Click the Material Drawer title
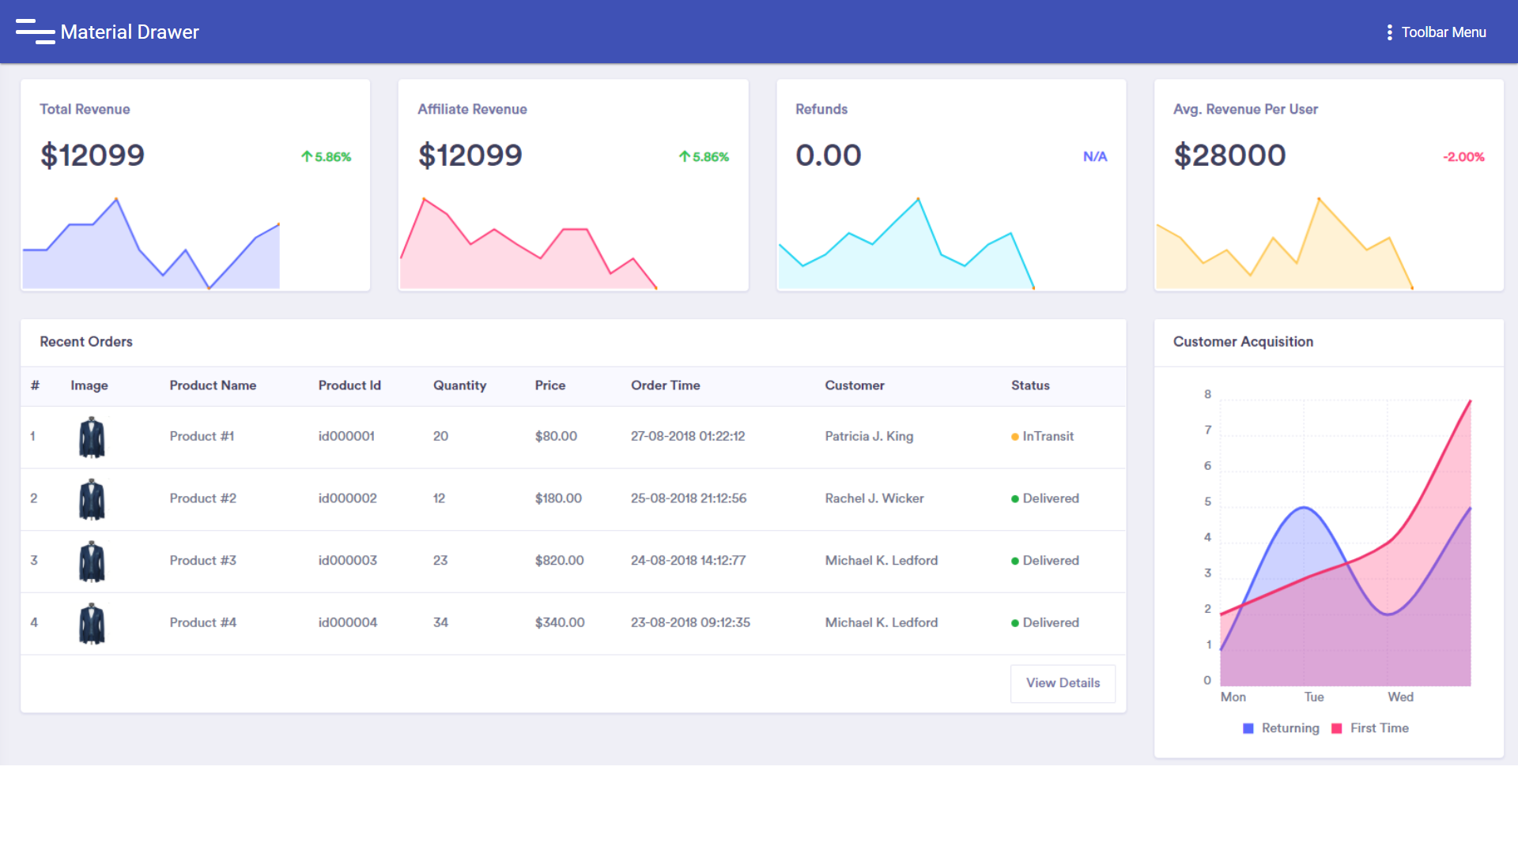 pos(130,32)
